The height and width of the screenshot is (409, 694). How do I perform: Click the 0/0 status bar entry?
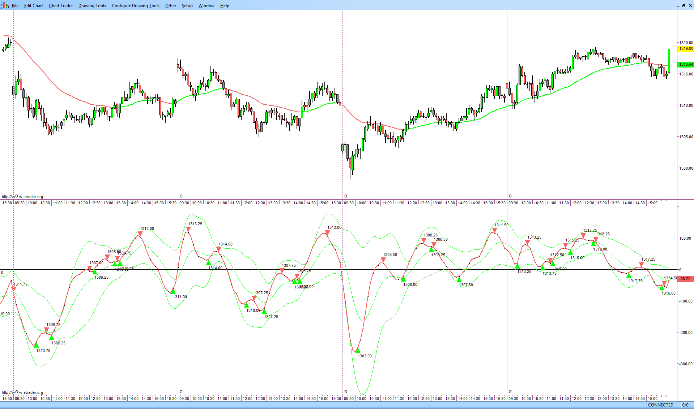click(x=685, y=405)
